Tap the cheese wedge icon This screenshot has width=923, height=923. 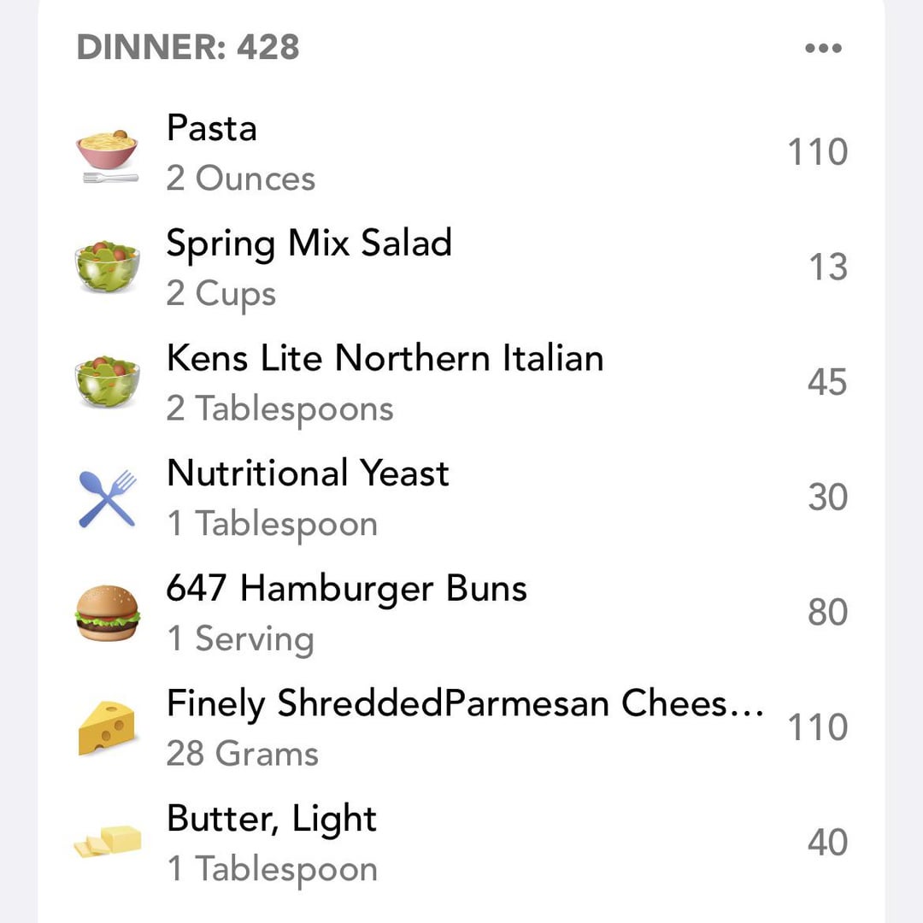pos(107,727)
